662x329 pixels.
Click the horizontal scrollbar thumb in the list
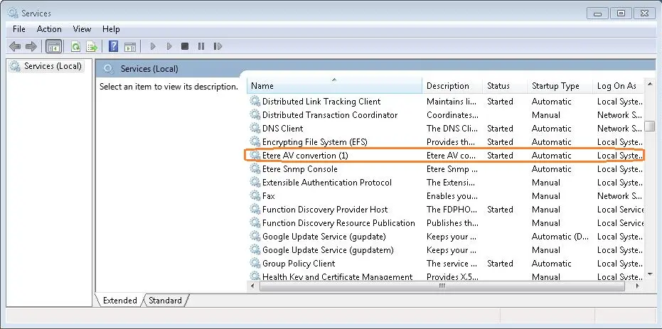441,286
